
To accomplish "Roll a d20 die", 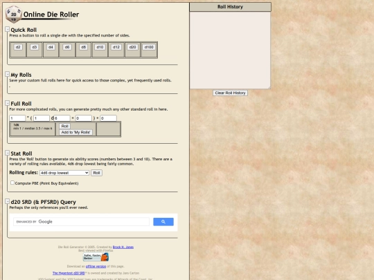I will tap(132, 47).
